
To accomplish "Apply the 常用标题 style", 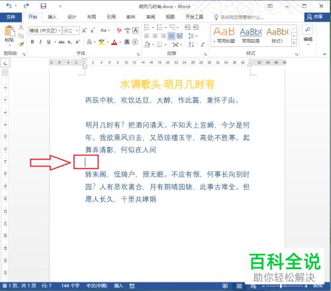I will tap(224, 34).
